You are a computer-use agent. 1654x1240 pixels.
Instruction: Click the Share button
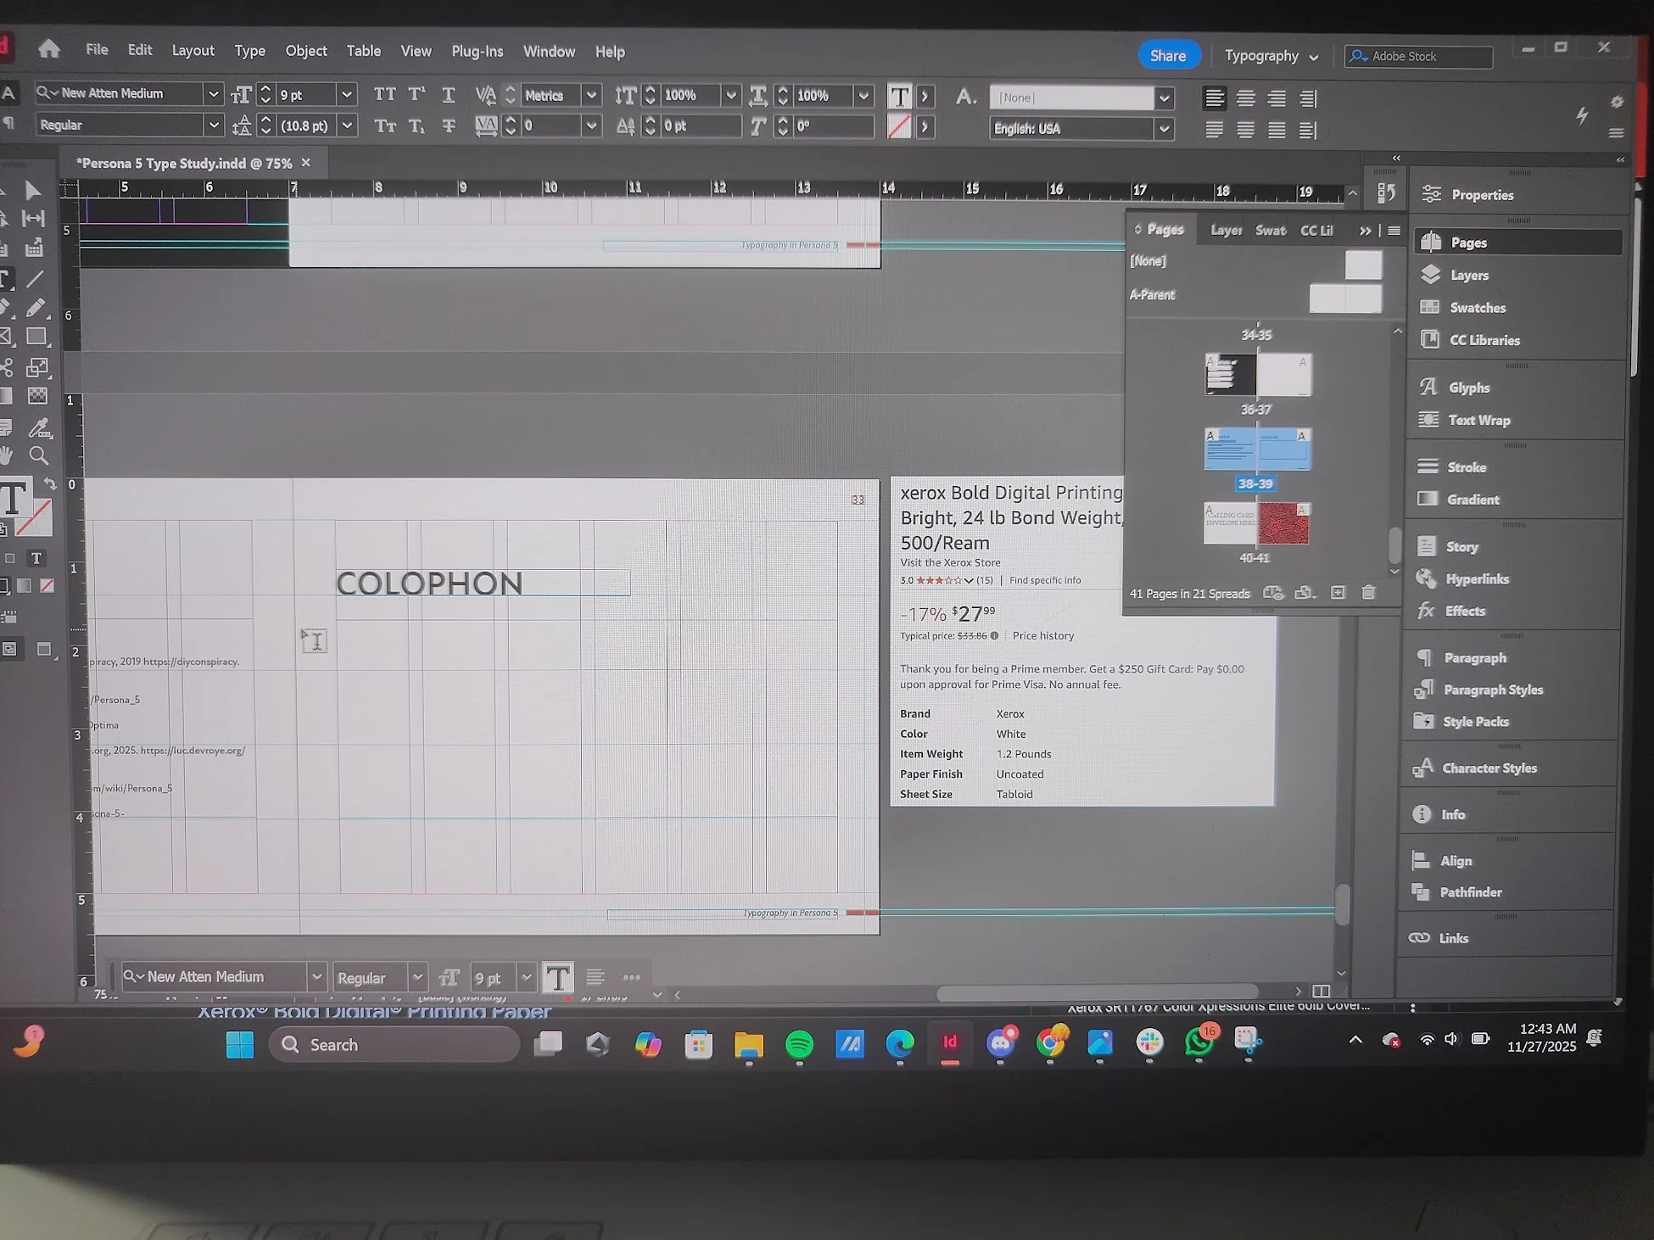(1168, 55)
